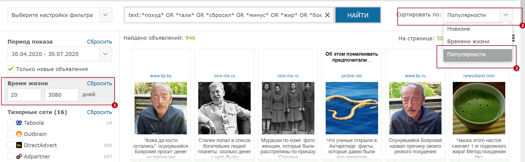
Task: Open the green tea bowl ad thumbnail
Action: [x=479, y=108]
